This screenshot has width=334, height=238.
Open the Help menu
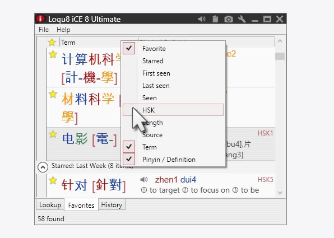click(63, 30)
